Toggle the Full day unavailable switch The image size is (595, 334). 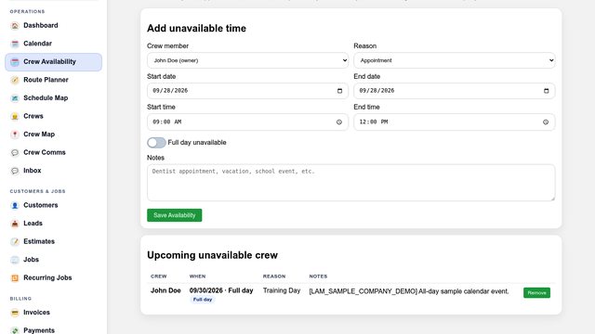(x=156, y=143)
